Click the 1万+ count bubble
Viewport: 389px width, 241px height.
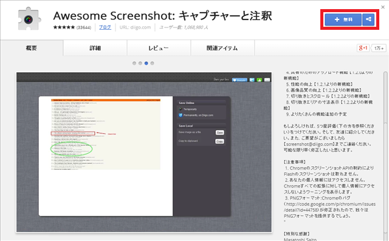click(379, 48)
